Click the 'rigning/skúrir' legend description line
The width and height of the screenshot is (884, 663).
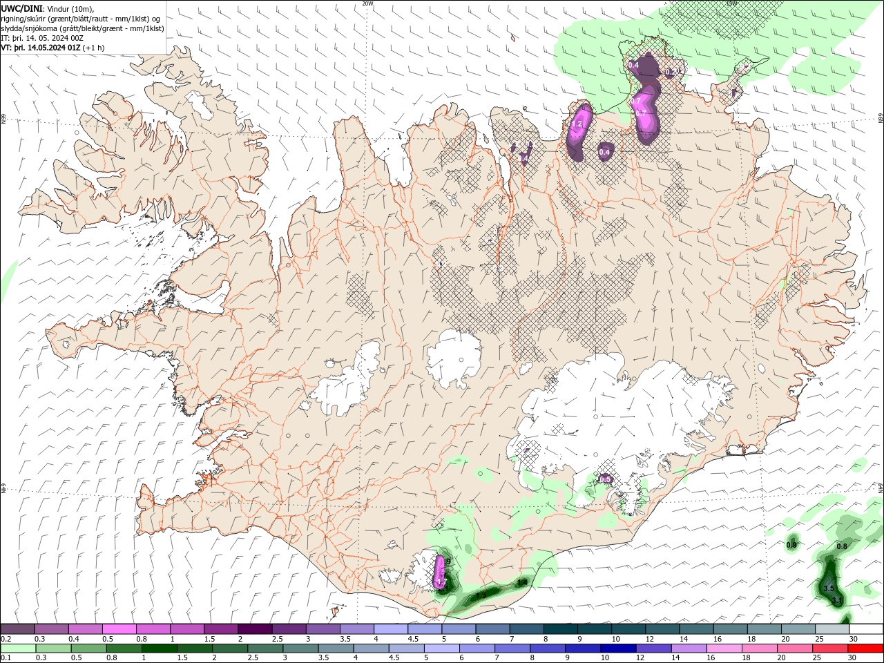click(81, 19)
